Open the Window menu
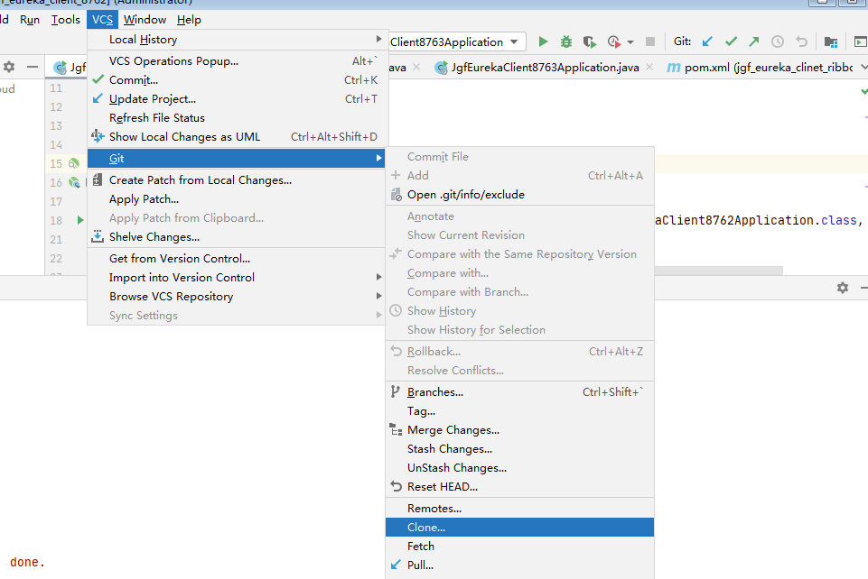Image resolution: width=868 pixels, height=579 pixels. pyautogui.click(x=145, y=19)
